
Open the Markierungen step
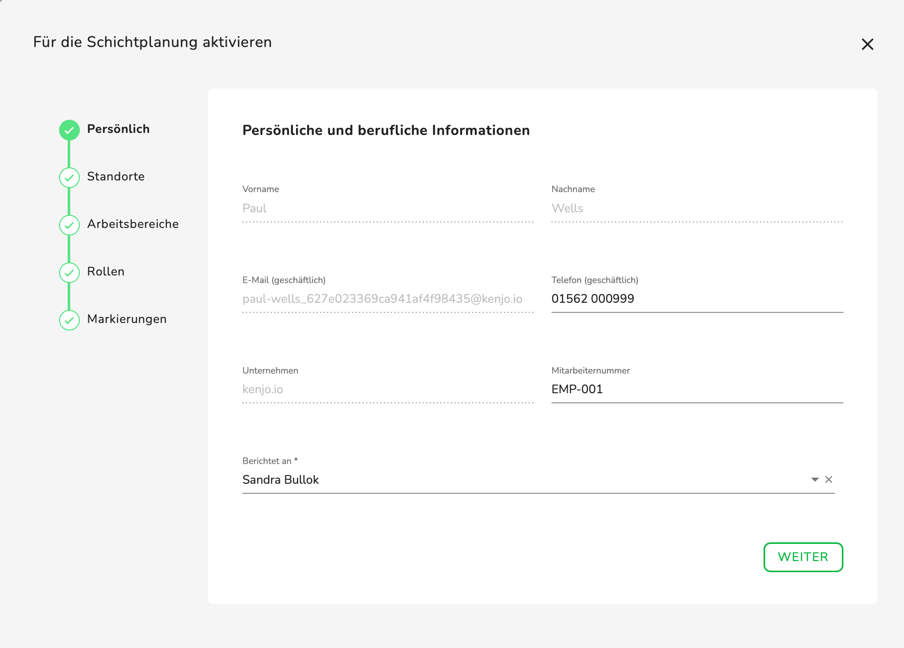tap(127, 319)
